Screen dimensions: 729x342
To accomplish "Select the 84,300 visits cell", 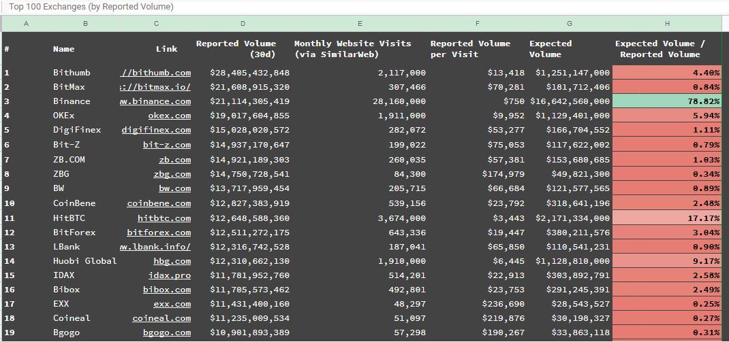I will pyautogui.click(x=360, y=174).
